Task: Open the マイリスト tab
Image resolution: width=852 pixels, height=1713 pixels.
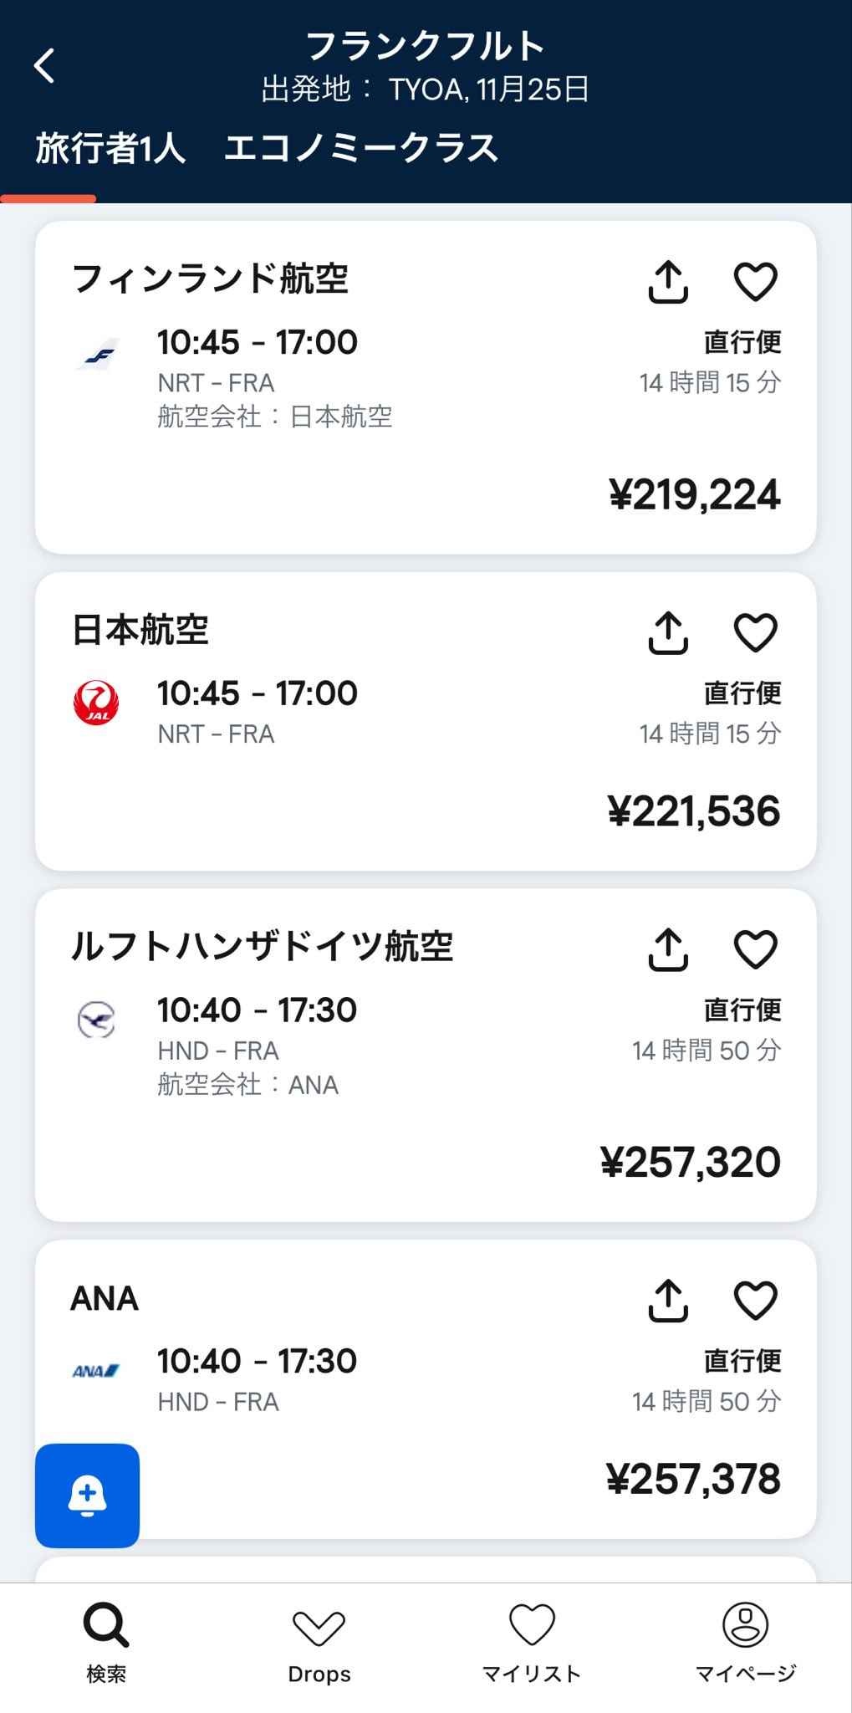Action: click(532, 1644)
